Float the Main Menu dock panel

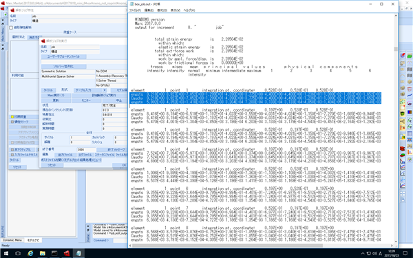(3, 24)
